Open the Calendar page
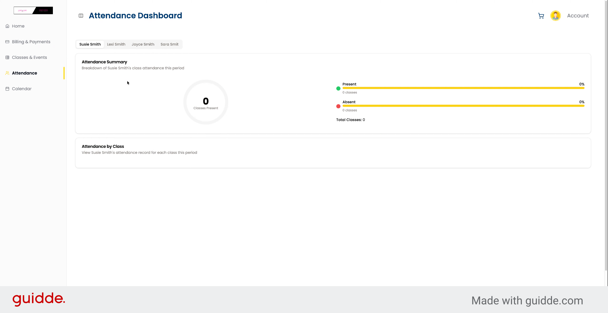608x313 pixels. point(22,89)
